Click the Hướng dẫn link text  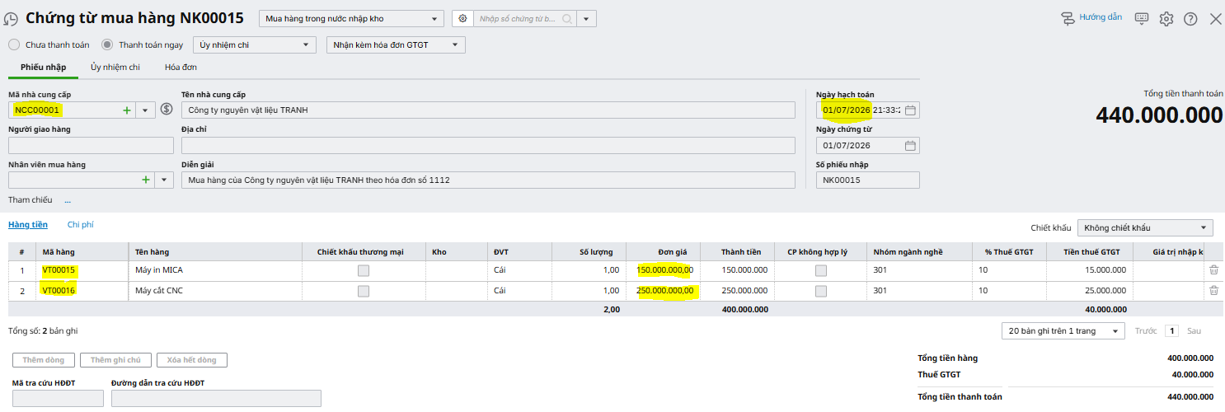1101,17
